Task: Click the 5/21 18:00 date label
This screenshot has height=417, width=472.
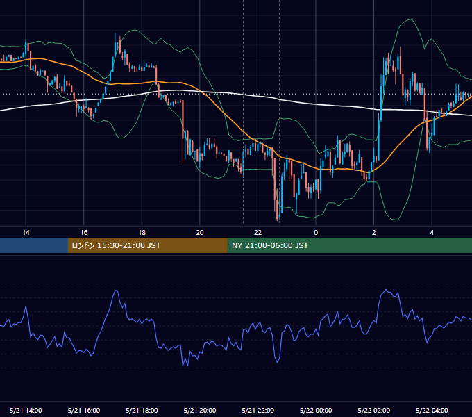Action: click(142, 410)
